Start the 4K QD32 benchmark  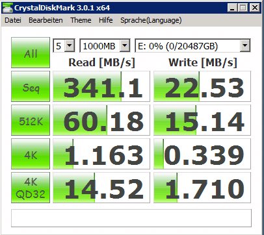pos(31,188)
